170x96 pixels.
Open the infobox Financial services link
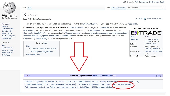coord(151,44)
